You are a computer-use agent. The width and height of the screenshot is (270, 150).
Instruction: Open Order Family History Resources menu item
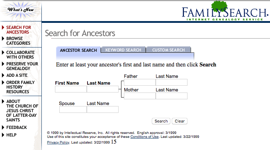click(20, 87)
